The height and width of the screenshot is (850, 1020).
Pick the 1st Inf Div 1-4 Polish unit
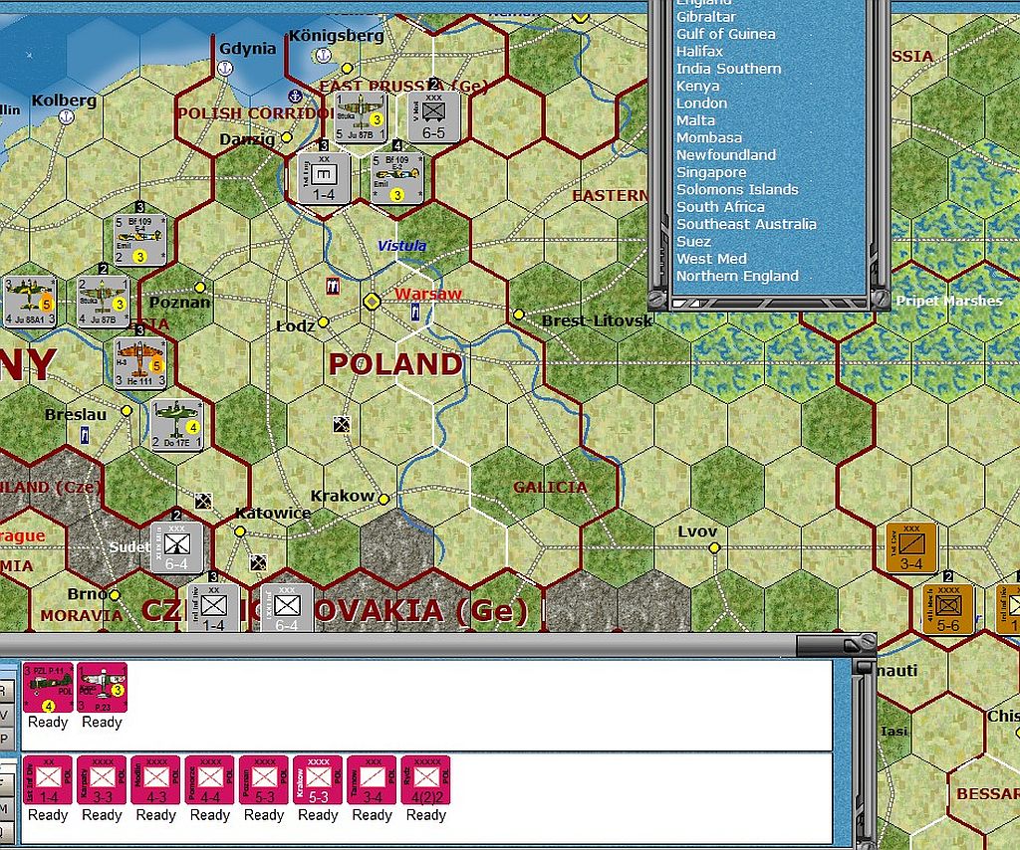pos(48,780)
